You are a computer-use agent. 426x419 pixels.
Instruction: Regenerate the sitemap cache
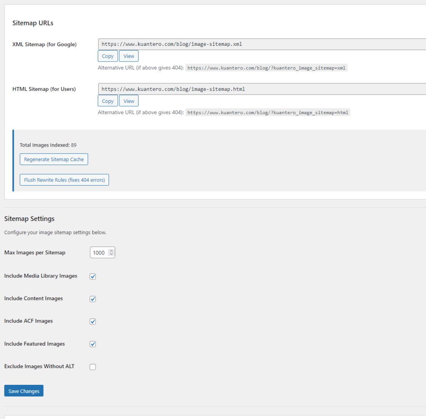pos(54,159)
